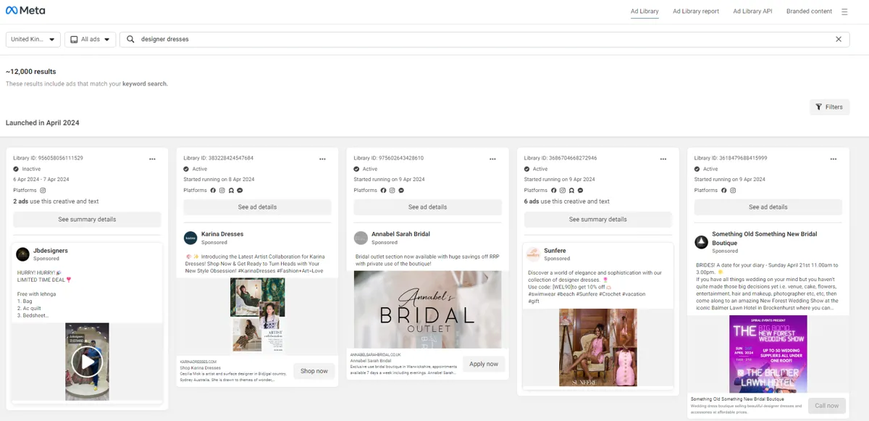
Task: Click the Launched in April 2024 heading
Action: [43, 122]
